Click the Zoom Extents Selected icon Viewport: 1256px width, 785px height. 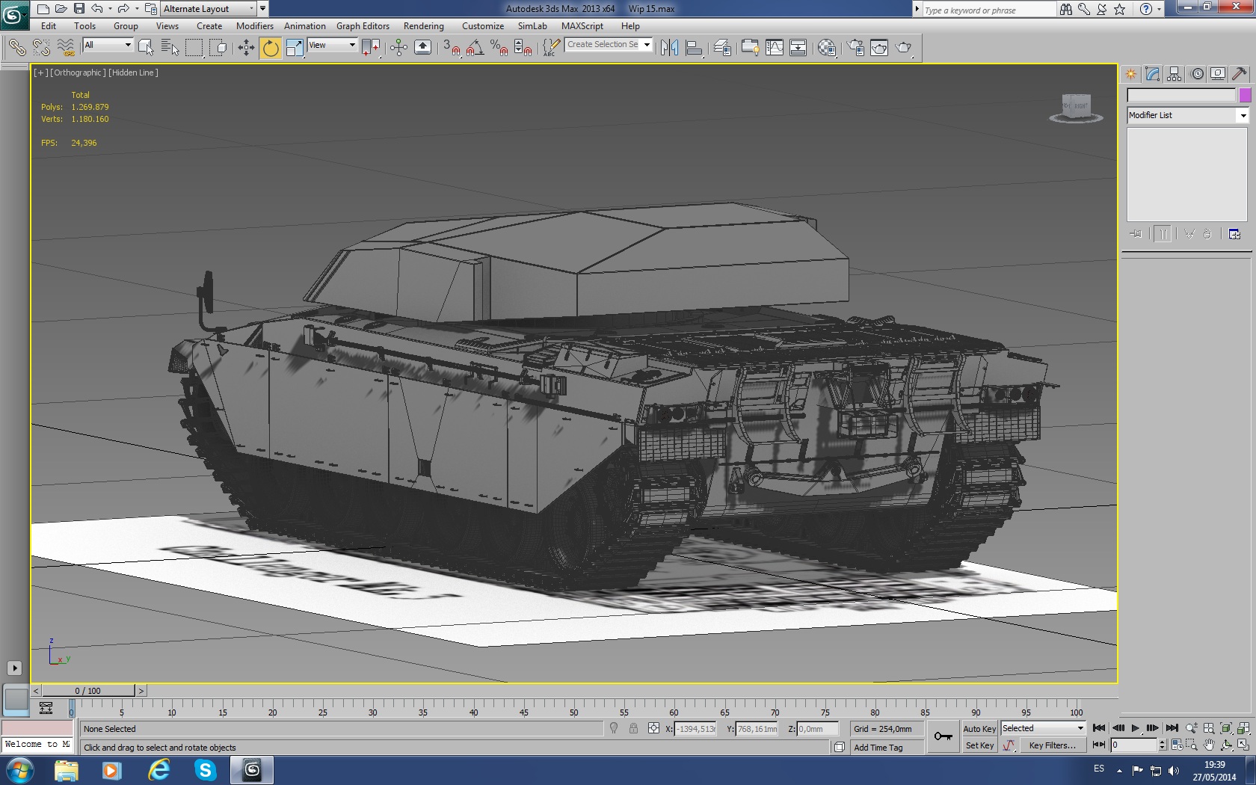1226,728
